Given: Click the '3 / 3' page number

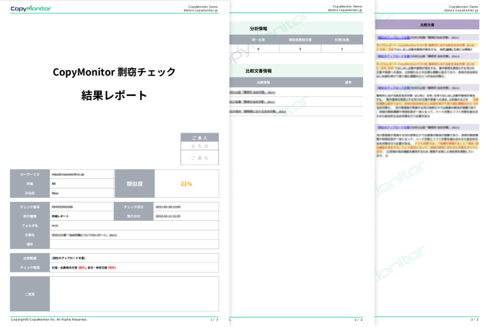Looking at the screenshot, I should coord(475,320).
